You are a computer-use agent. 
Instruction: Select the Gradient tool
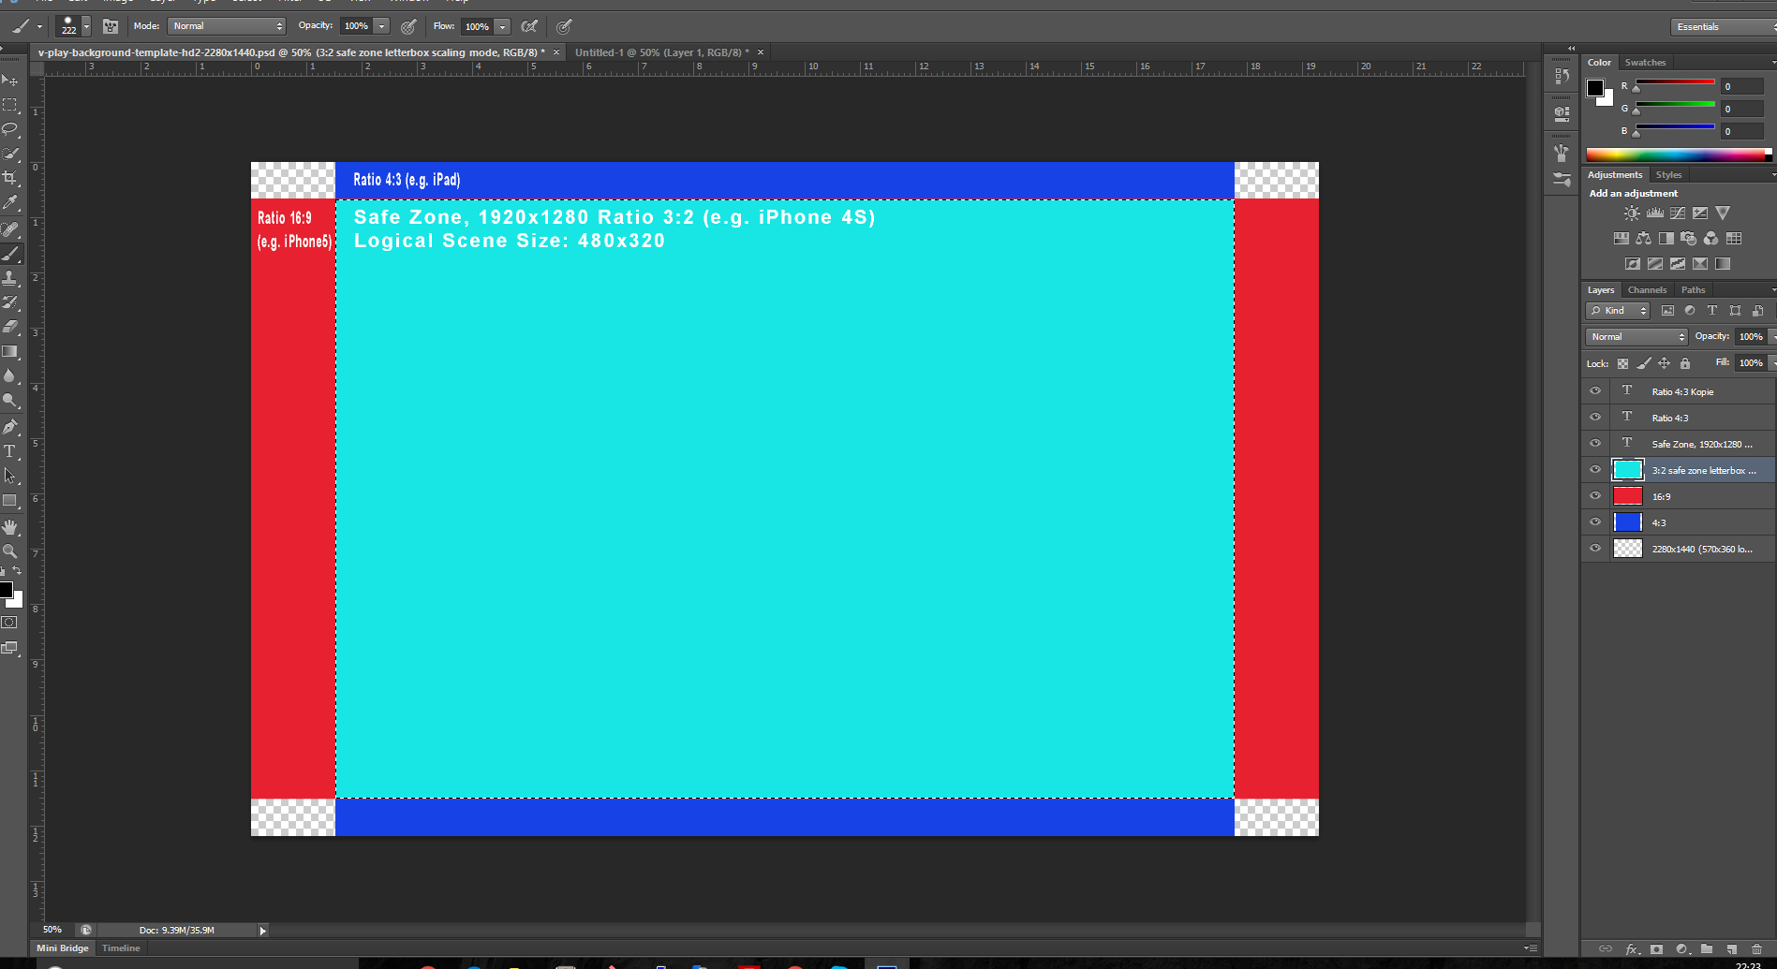(x=10, y=351)
